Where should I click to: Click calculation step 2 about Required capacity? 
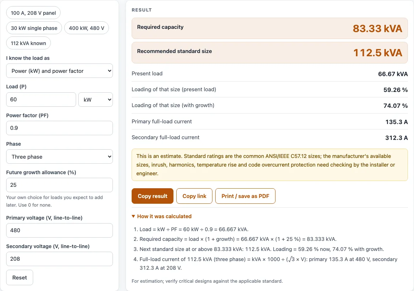pyautogui.click(x=238, y=239)
